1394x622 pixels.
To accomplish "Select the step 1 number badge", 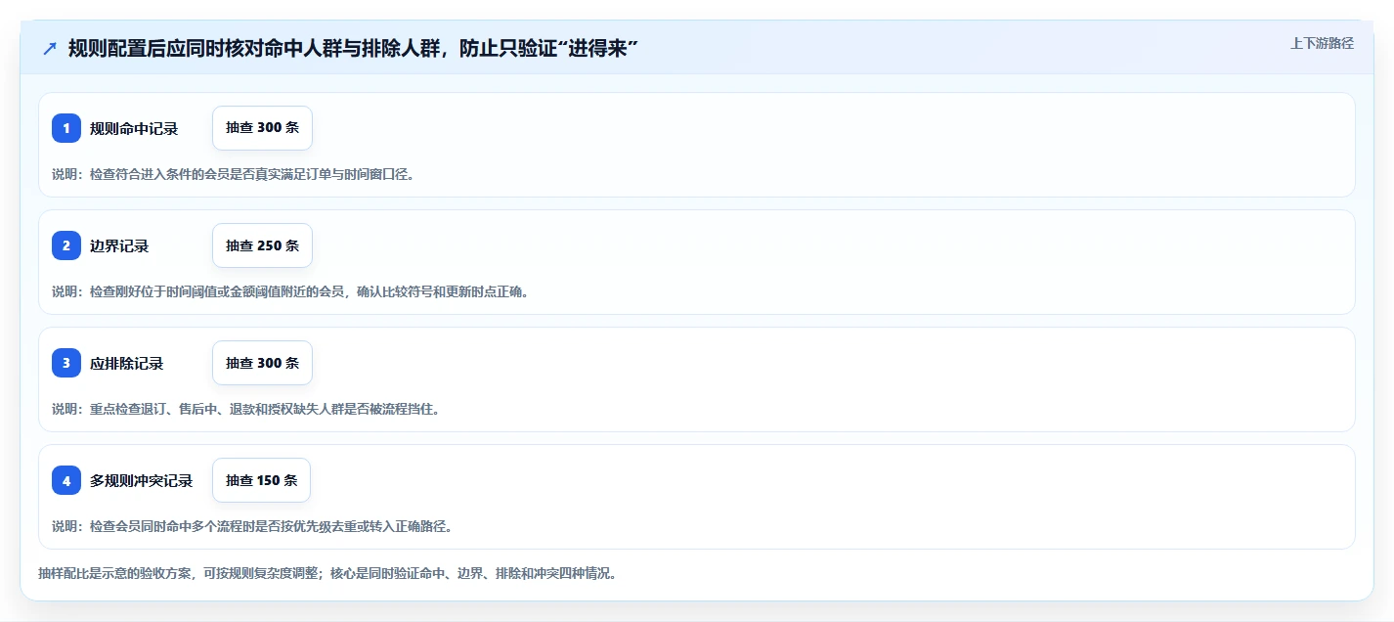I will [x=66, y=128].
